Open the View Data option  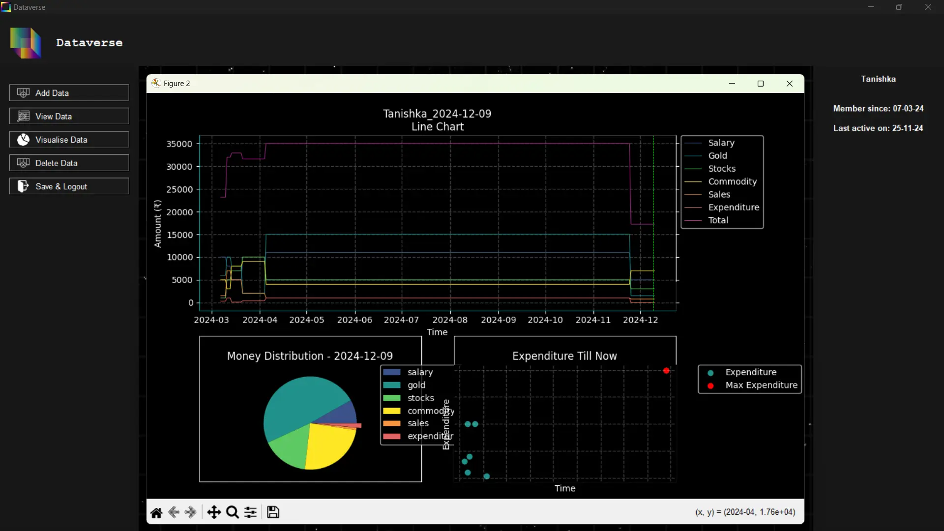click(69, 117)
